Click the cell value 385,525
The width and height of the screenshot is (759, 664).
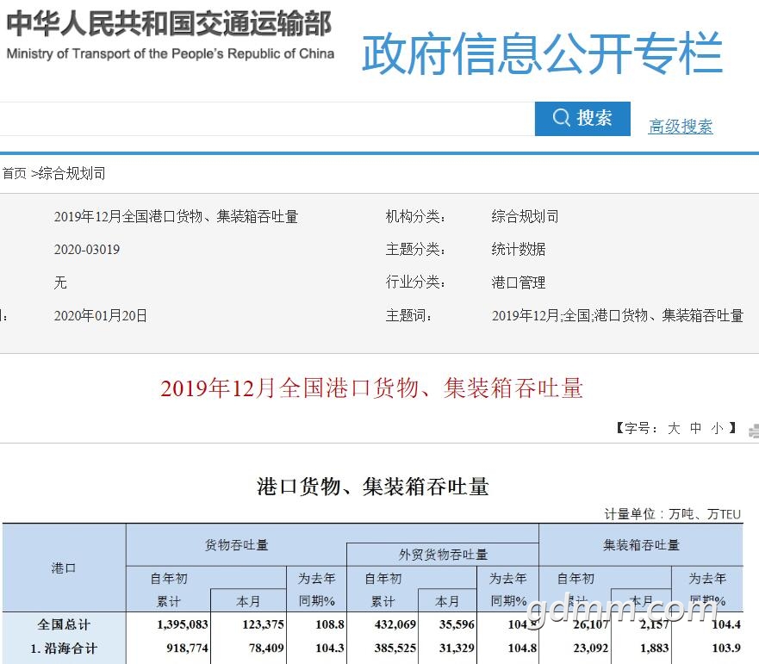tap(395, 648)
